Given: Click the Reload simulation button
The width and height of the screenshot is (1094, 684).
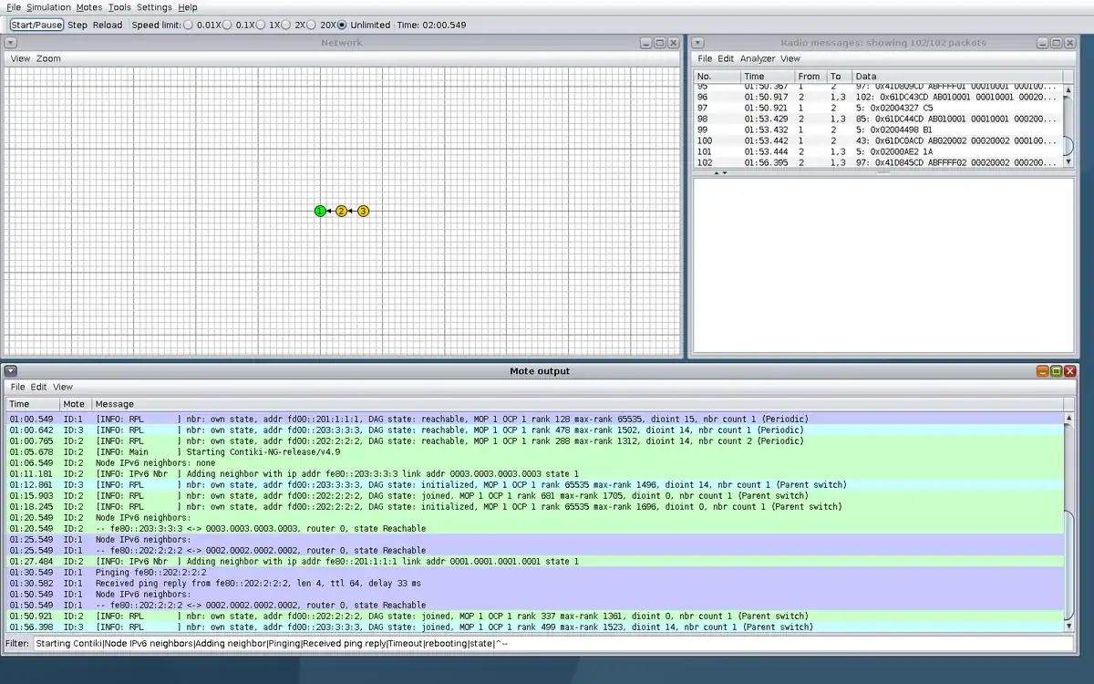Looking at the screenshot, I should (108, 25).
